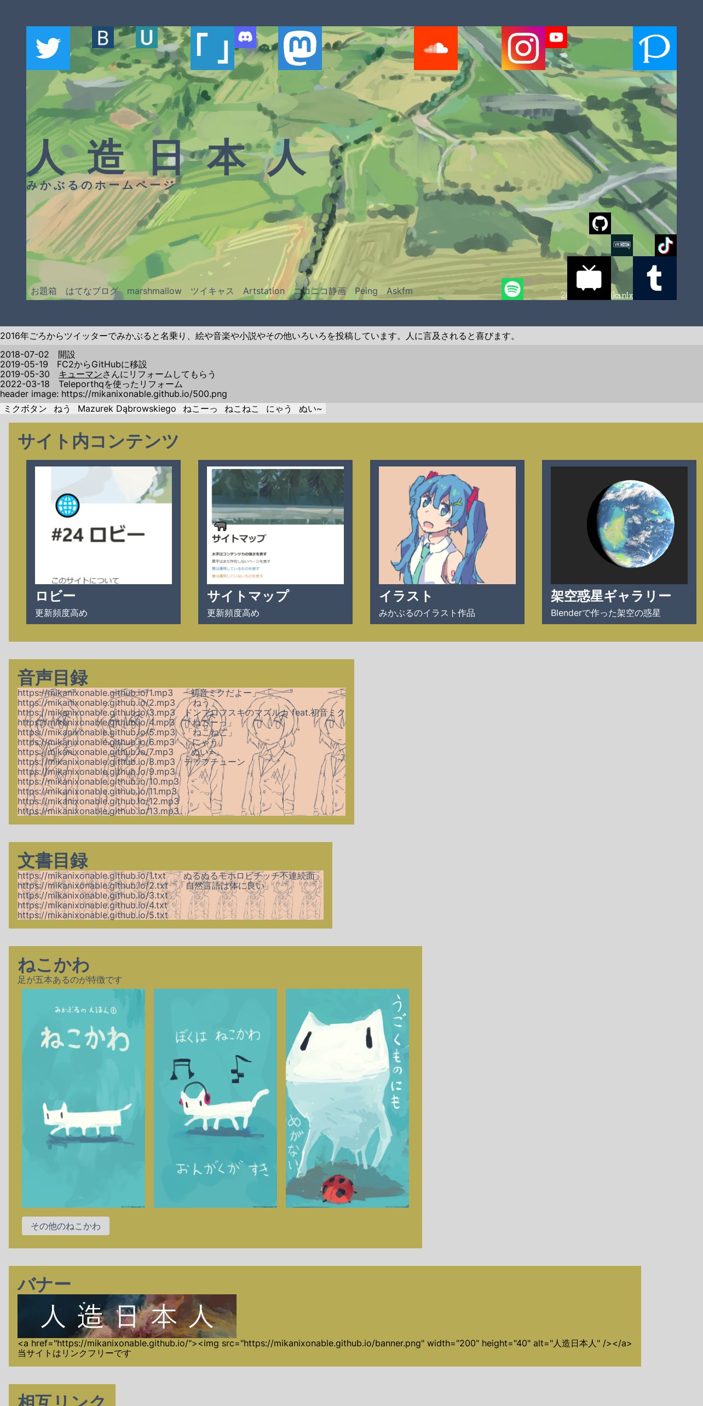The image size is (703, 1406).
Task: Click the ミクボタン sound button
Action: [x=25, y=409]
